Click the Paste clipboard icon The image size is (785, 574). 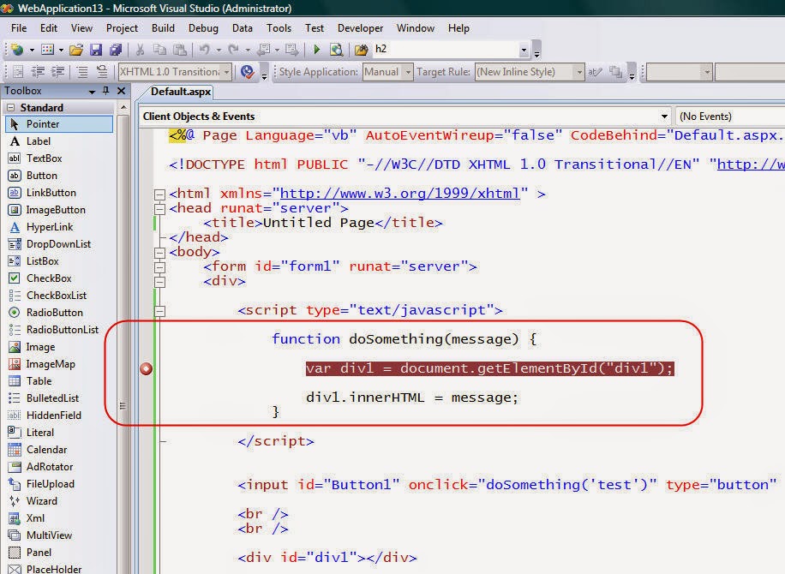point(180,50)
